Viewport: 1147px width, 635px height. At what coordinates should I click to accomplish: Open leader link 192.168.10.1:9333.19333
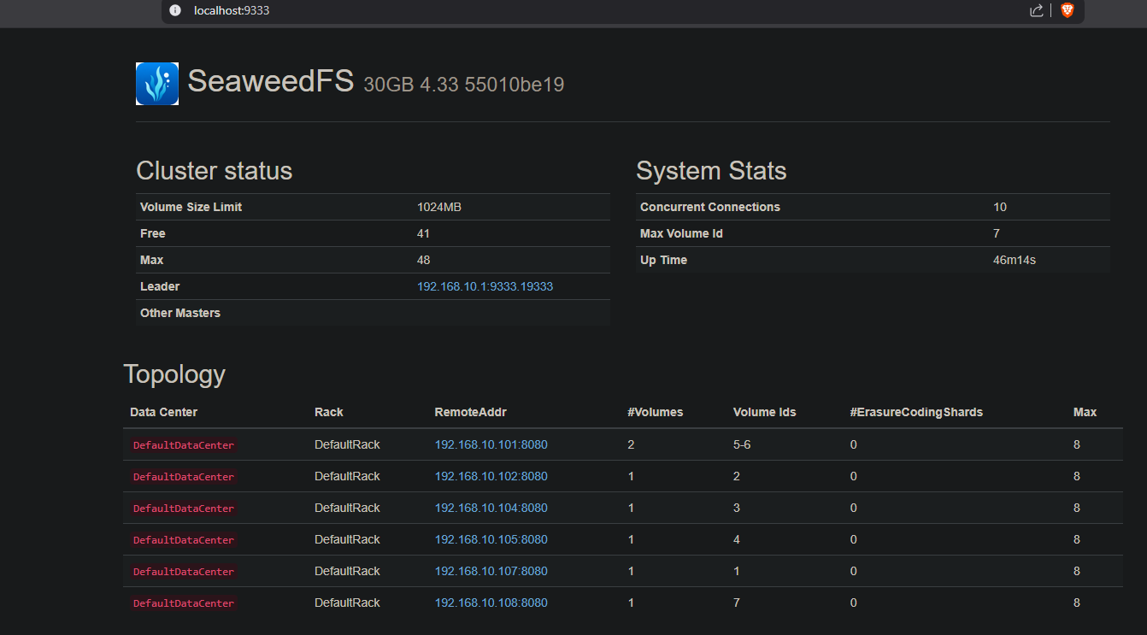click(x=485, y=286)
